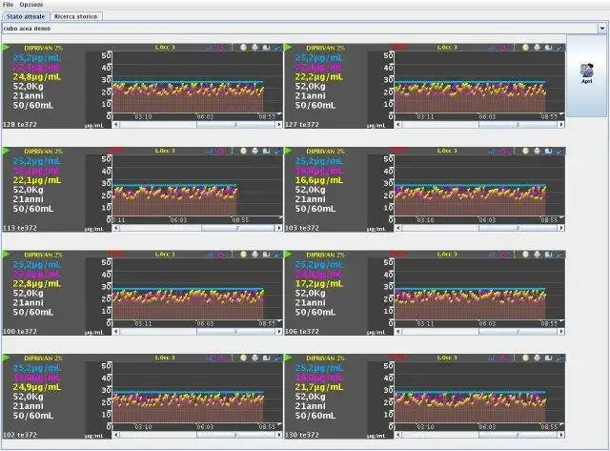Click the 22,8µg/mL value in panel 100
The image size is (610, 451).
[x=37, y=284]
